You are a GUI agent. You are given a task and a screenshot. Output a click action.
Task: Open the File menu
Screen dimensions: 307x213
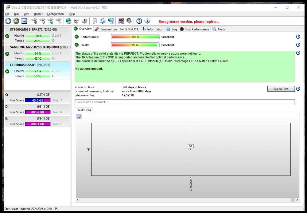pos(7,14)
